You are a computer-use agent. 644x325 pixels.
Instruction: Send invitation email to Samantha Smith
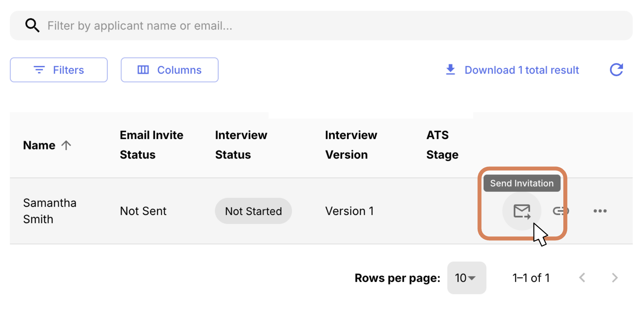click(x=522, y=211)
